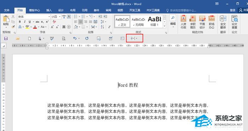The image size is (248, 131).
Task: Switch to the 插入 ribbon tab
Action: point(49,10)
